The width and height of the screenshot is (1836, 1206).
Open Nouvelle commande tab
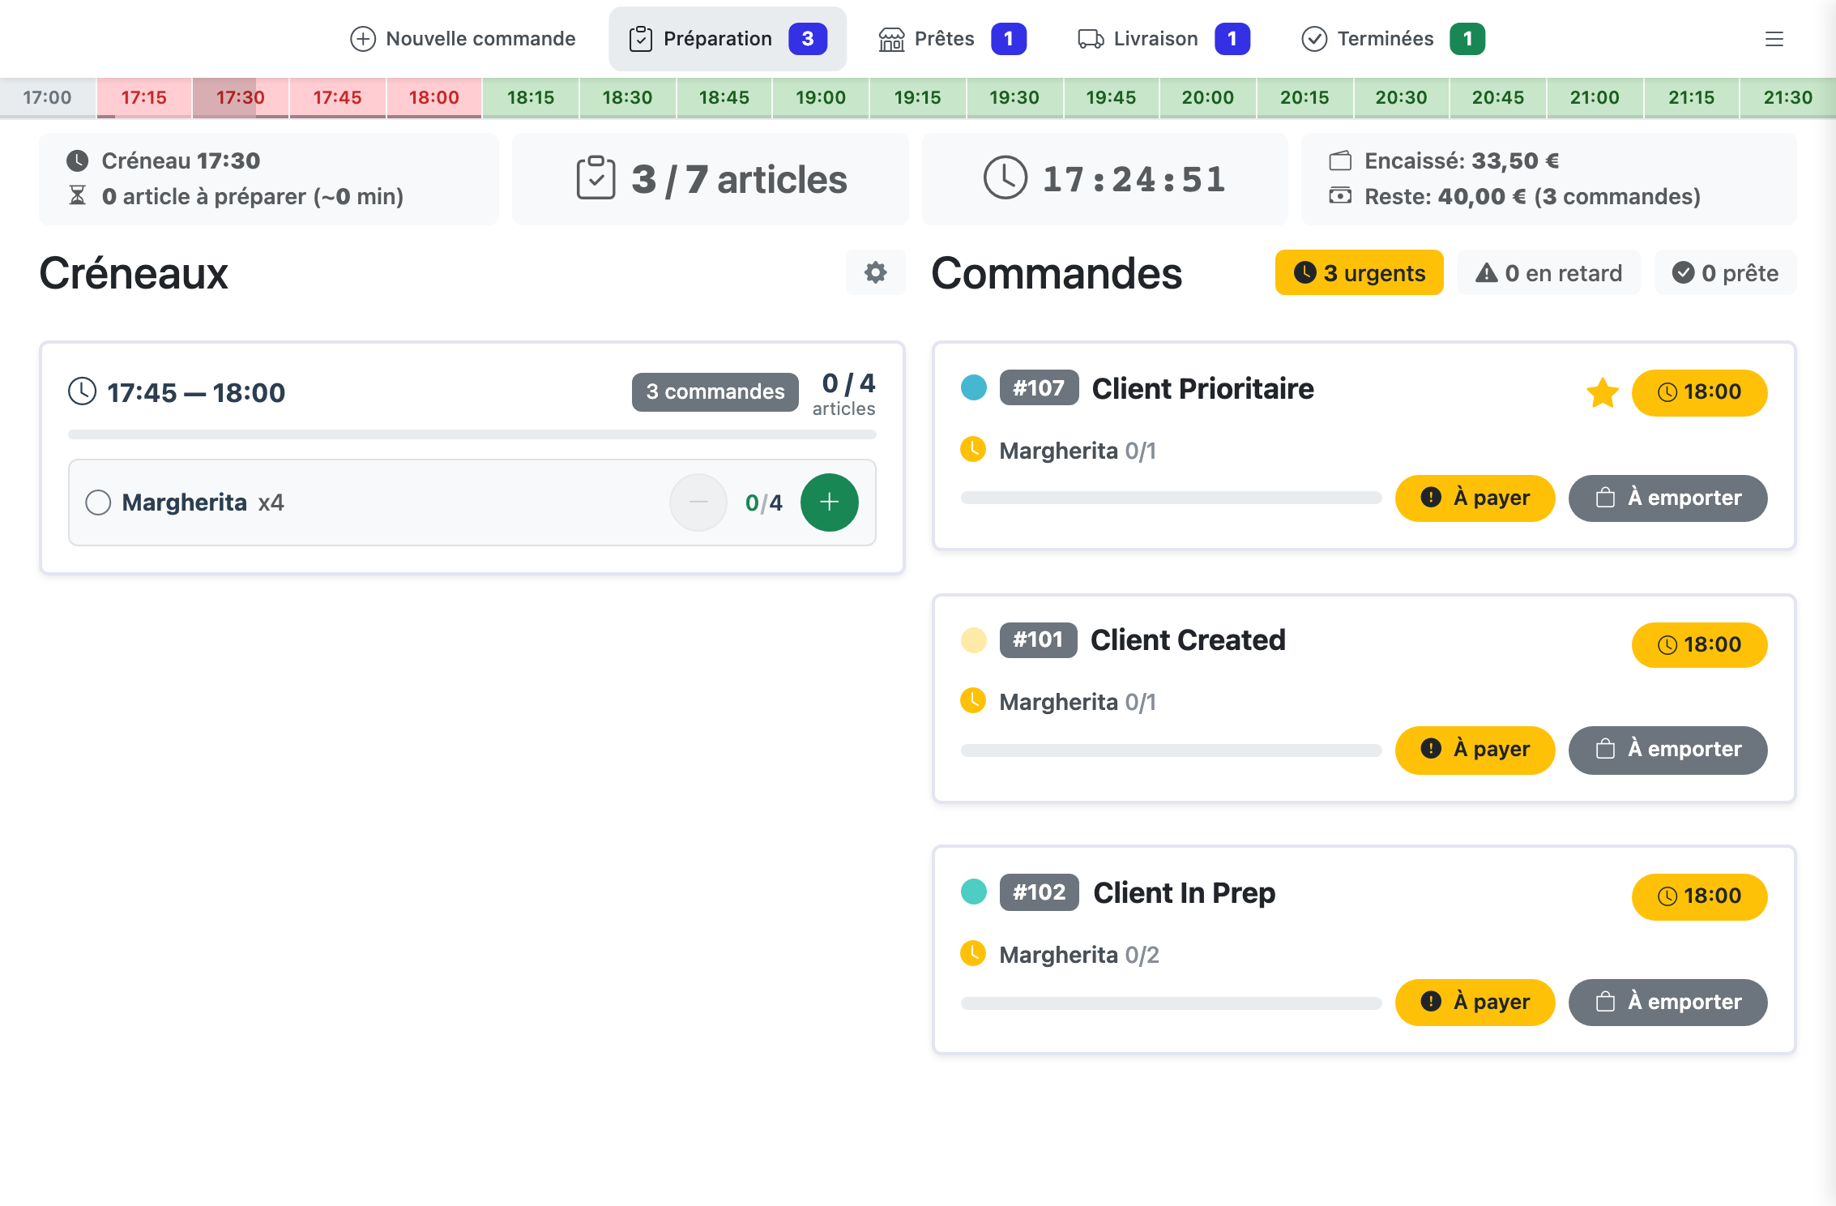pyautogui.click(x=463, y=39)
